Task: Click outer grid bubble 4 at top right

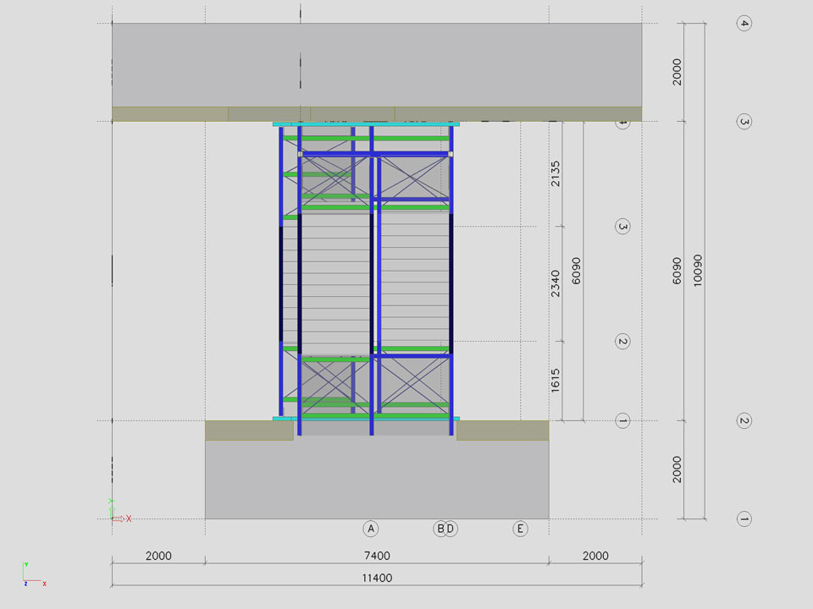Action: click(x=744, y=24)
